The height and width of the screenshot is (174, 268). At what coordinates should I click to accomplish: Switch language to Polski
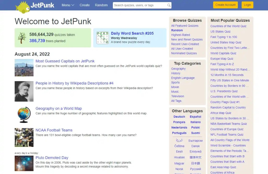(x=195, y=128)
